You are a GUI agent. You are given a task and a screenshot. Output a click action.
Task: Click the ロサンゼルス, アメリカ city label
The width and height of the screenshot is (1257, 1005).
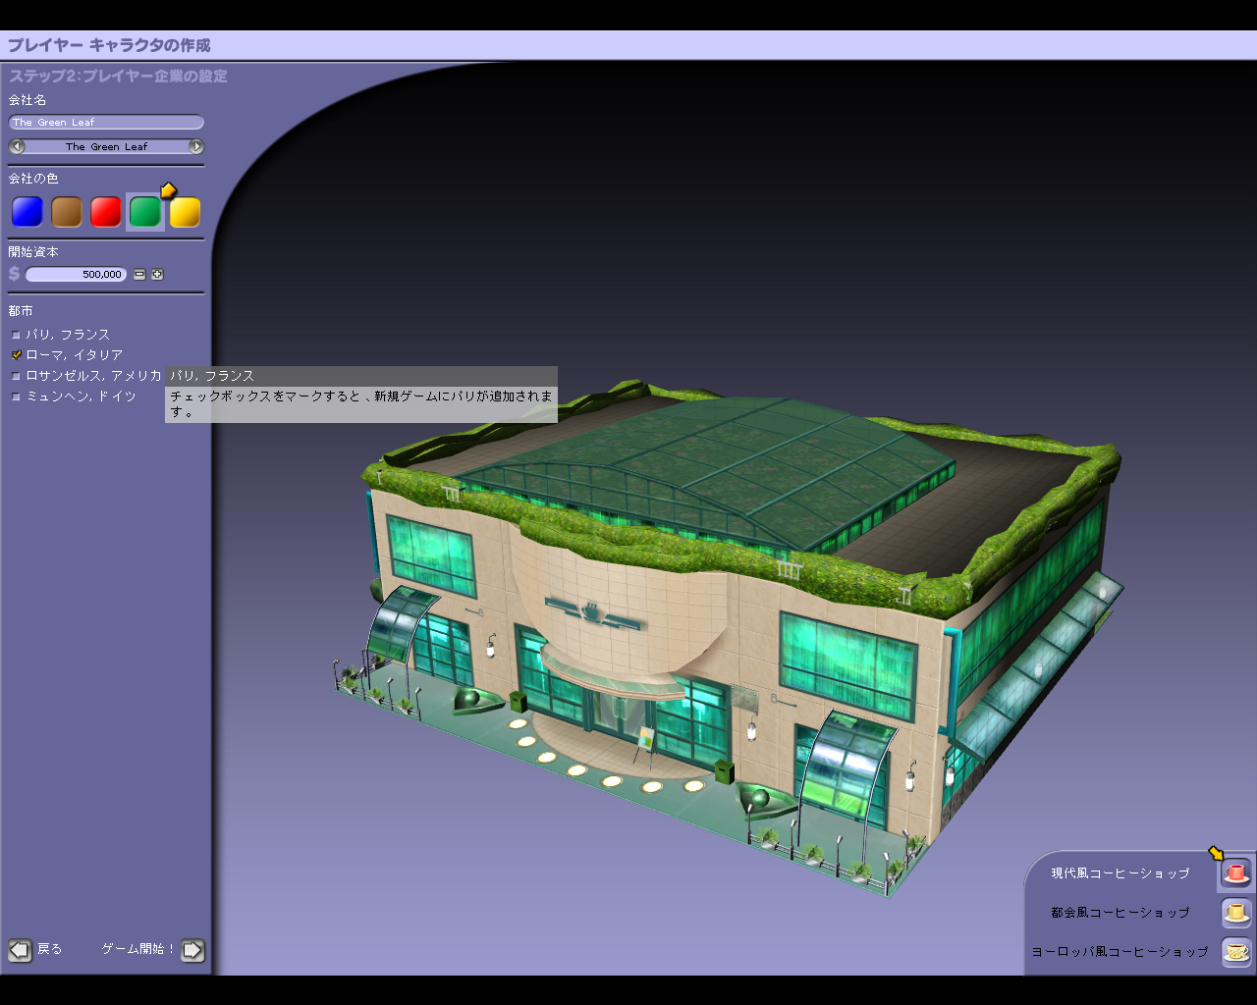(94, 376)
